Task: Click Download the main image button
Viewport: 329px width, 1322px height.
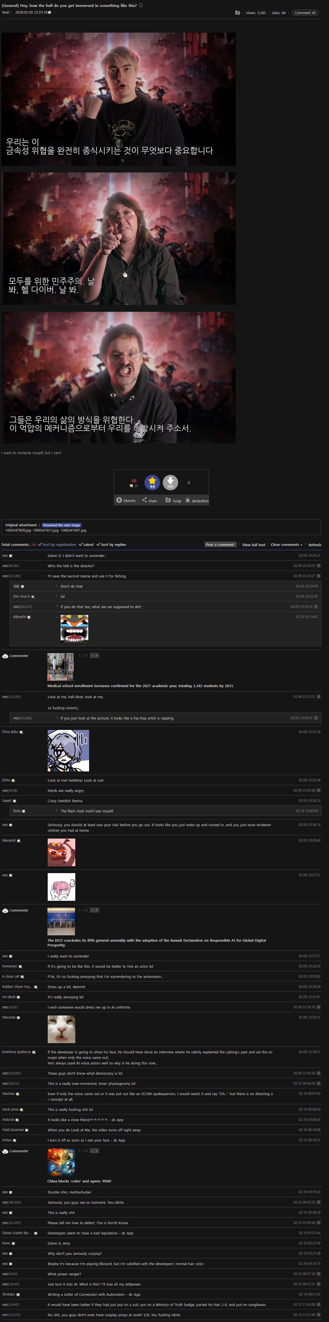Action: click(61, 525)
